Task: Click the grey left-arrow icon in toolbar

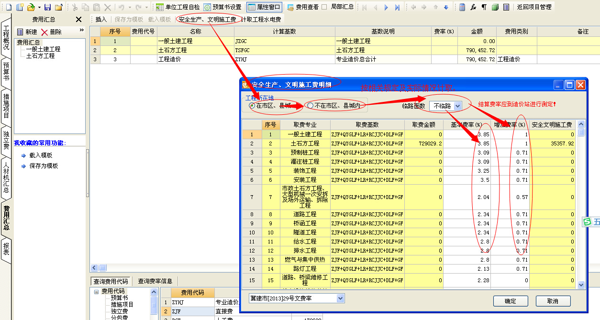Action: coord(413,7)
